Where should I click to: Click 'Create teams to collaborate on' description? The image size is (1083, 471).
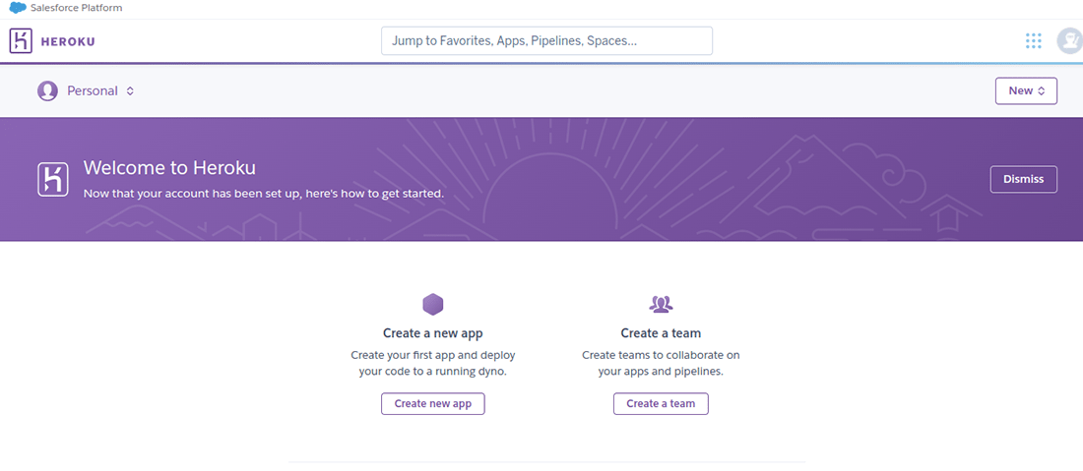[x=661, y=364]
